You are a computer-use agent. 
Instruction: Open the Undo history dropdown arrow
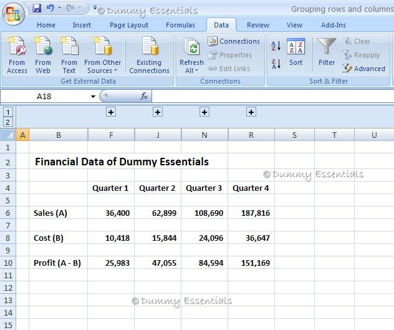pyautogui.click(x=60, y=8)
